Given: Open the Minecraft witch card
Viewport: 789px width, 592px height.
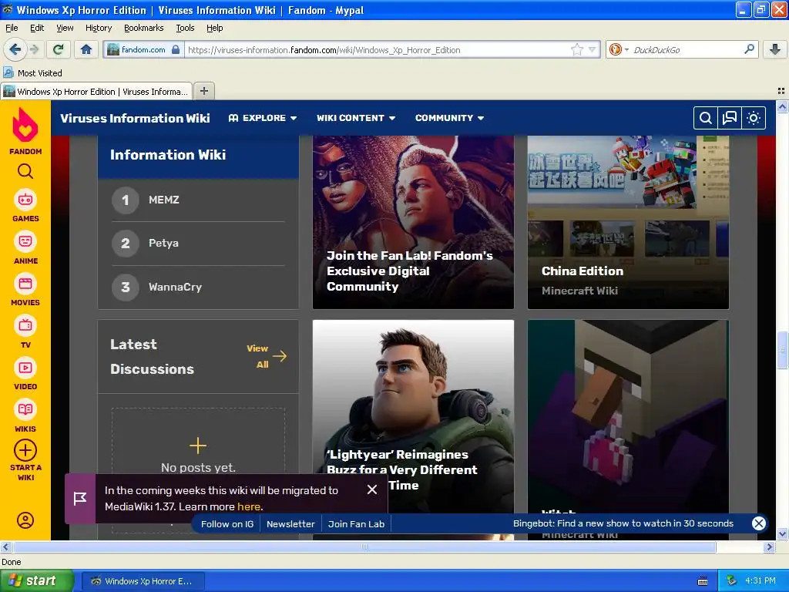Looking at the screenshot, I should 628,415.
